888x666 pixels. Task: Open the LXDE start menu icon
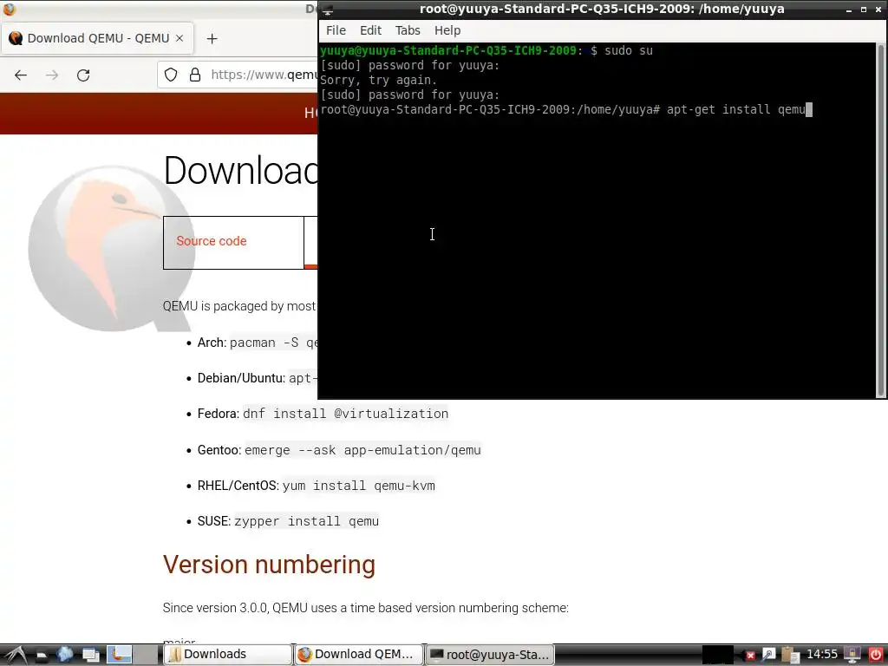(x=14, y=656)
